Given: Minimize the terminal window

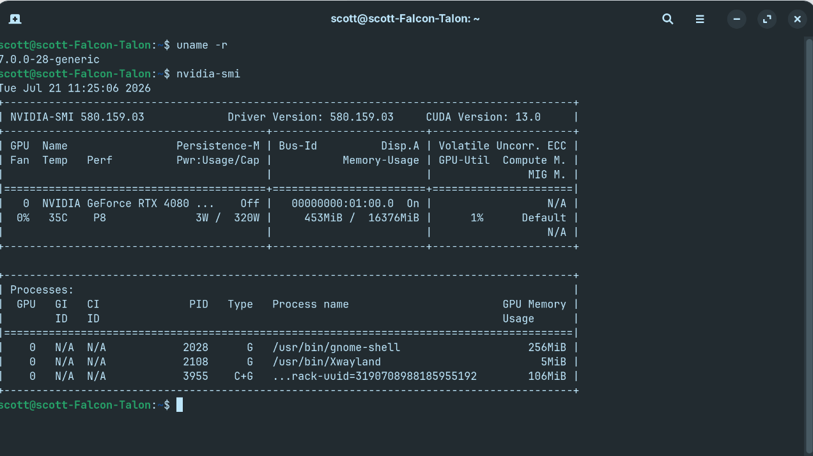Looking at the screenshot, I should [737, 19].
